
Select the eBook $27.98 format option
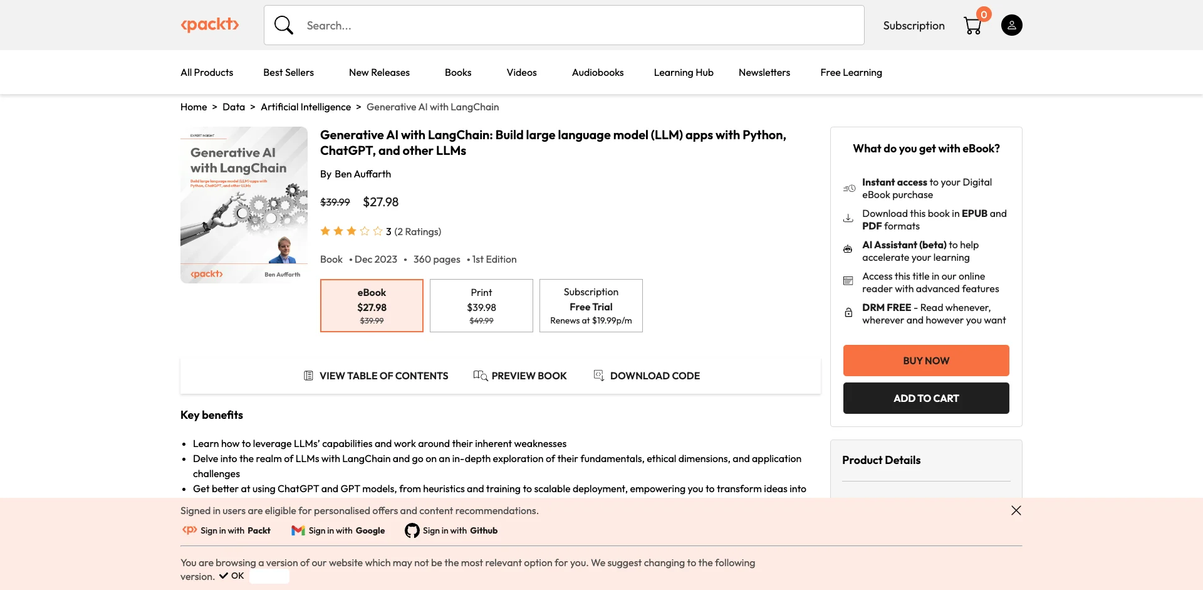click(x=372, y=305)
